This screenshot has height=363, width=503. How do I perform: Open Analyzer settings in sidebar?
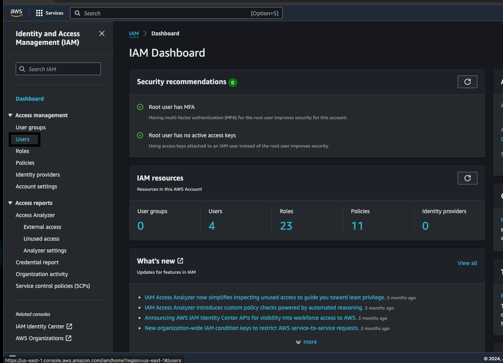(x=45, y=251)
